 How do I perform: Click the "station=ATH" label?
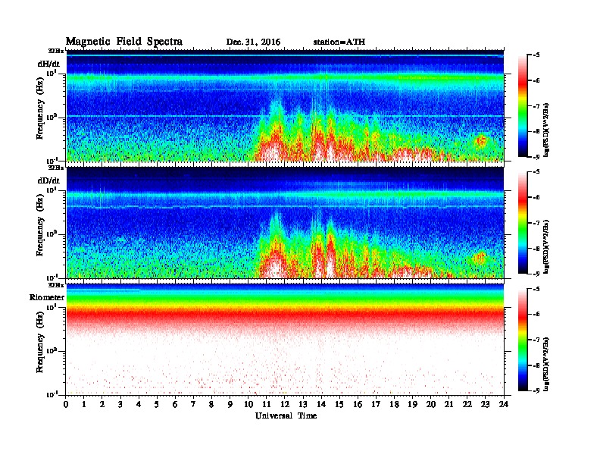(x=339, y=42)
